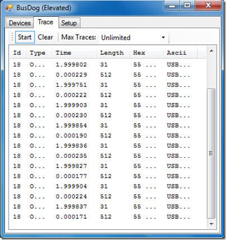The image size is (226, 240).
Task: Select the Trace tab
Action: [45, 22]
